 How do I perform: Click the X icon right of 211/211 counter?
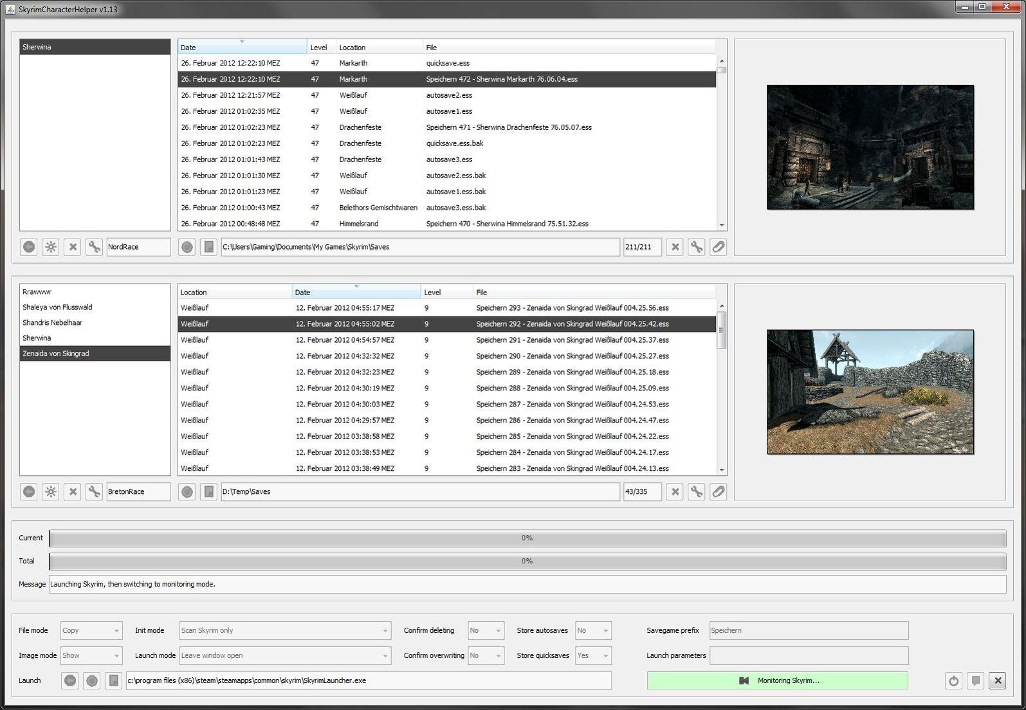(675, 247)
